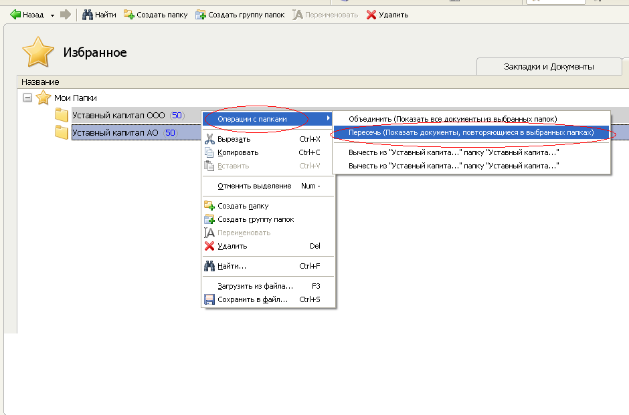The image size is (629, 415).
Task: Select the Уставный капитал АО folder
Action: tap(115, 132)
